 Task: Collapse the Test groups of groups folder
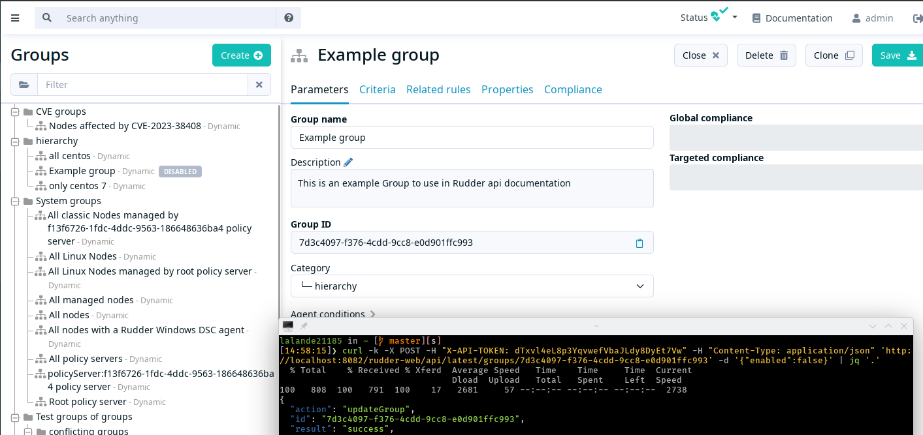point(15,417)
